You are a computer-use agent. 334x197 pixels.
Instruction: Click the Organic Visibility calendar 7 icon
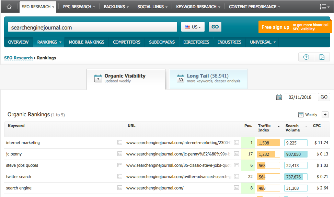(x=98, y=78)
